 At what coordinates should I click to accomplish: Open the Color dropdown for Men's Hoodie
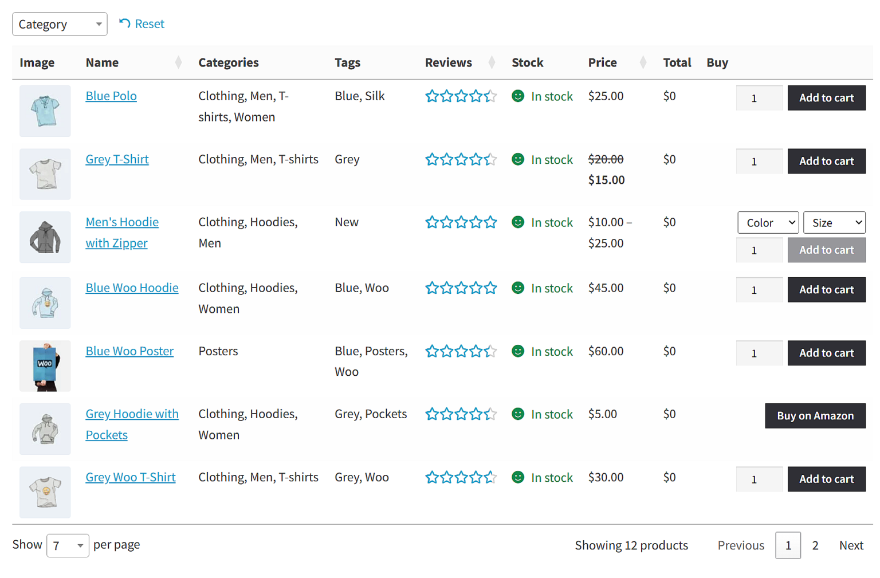(768, 222)
